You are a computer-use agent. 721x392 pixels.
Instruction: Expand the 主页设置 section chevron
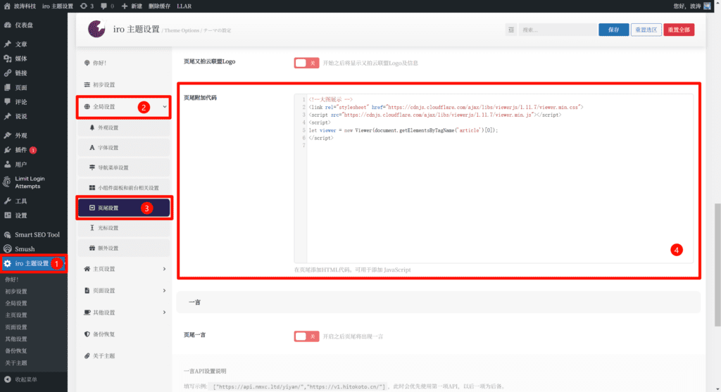tap(164, 269)
